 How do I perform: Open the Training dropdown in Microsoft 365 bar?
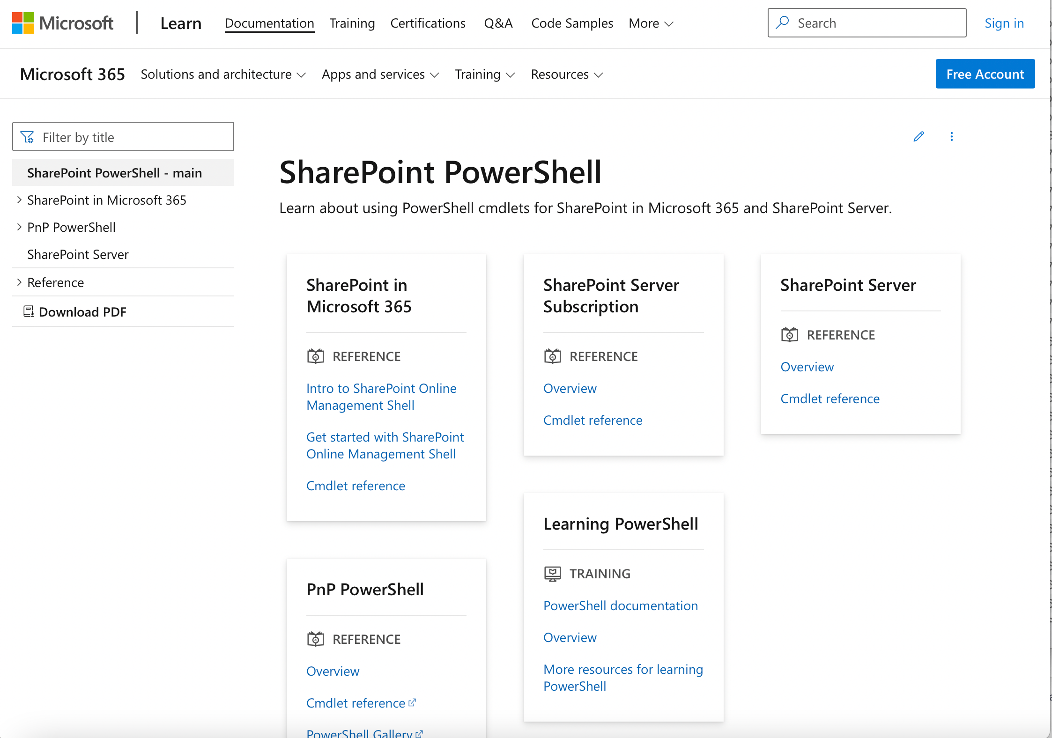click(485, 74)
